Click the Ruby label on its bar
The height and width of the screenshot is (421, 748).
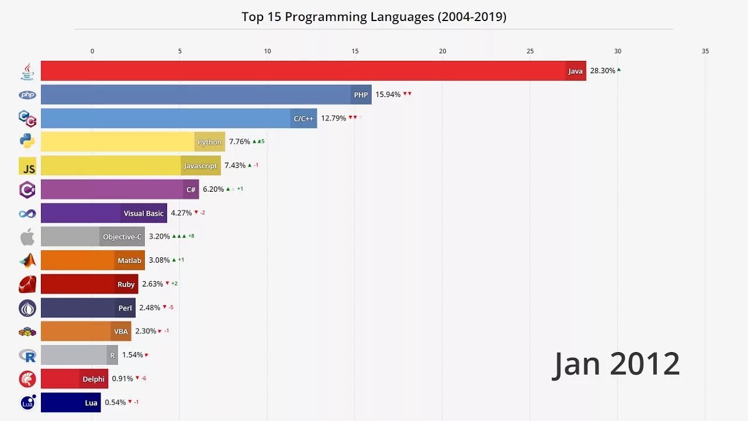(x=126, y=284)
